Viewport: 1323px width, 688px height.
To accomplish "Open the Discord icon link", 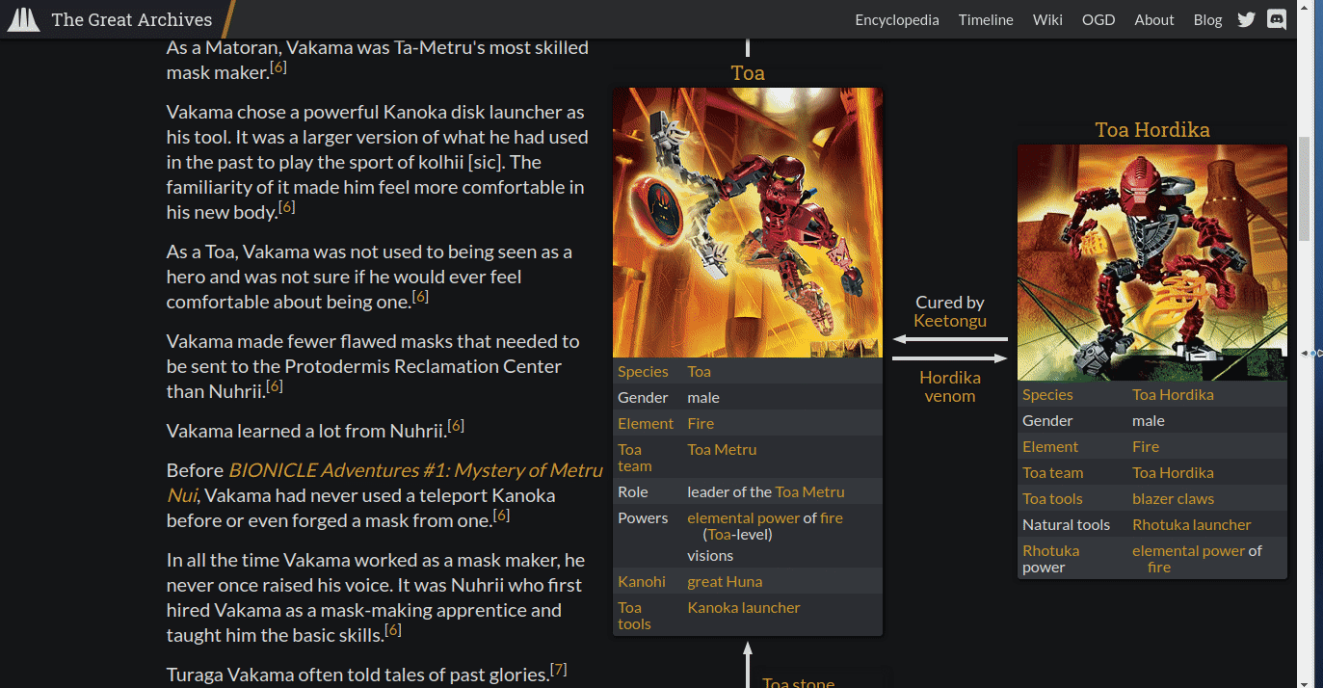I will tap(1277, 19).
